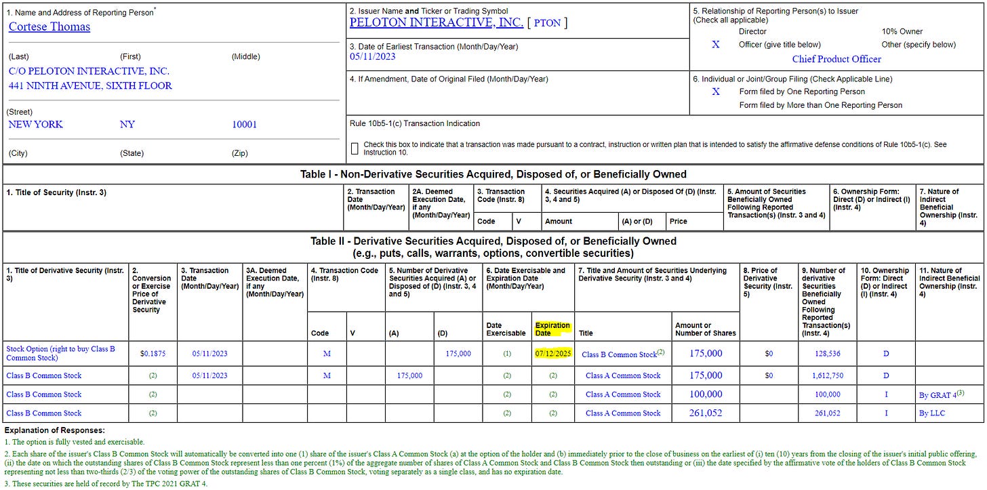The width and height of the screenshot is (987, 490).
Task: Click the X beside Form filed by One Reporting Person
Action: click(x=716, y=91)
